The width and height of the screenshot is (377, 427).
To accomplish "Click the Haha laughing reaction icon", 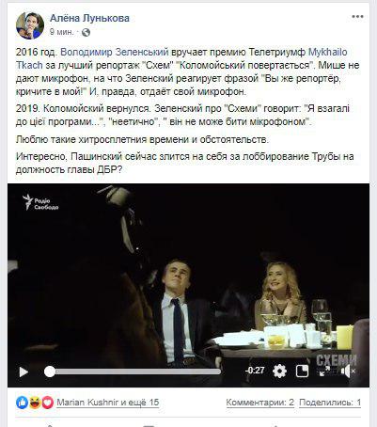I will [x=35, y=403].
